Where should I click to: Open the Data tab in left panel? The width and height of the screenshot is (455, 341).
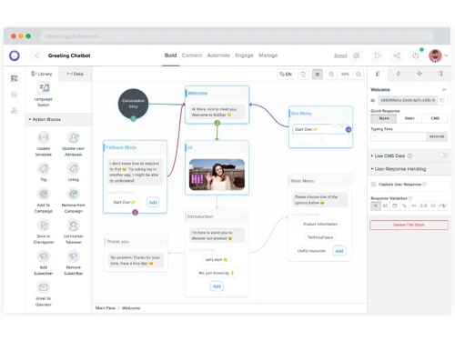click(x=75, y=74)
